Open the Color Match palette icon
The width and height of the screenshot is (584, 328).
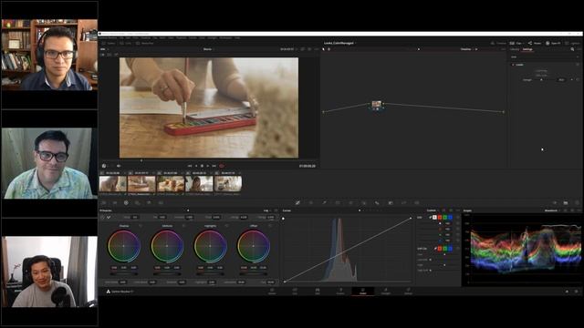tap(115, 202)
